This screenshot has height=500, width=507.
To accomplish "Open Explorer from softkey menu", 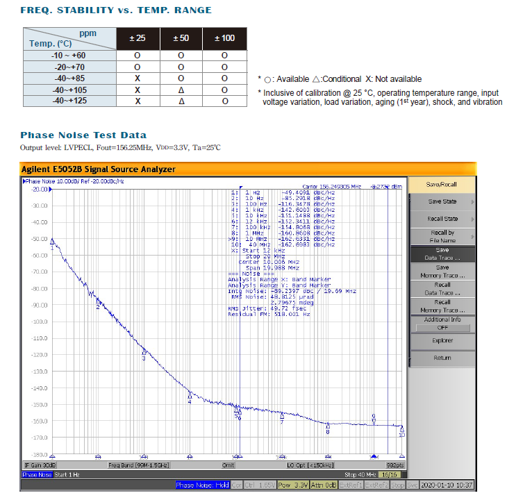I will point(442,341).
